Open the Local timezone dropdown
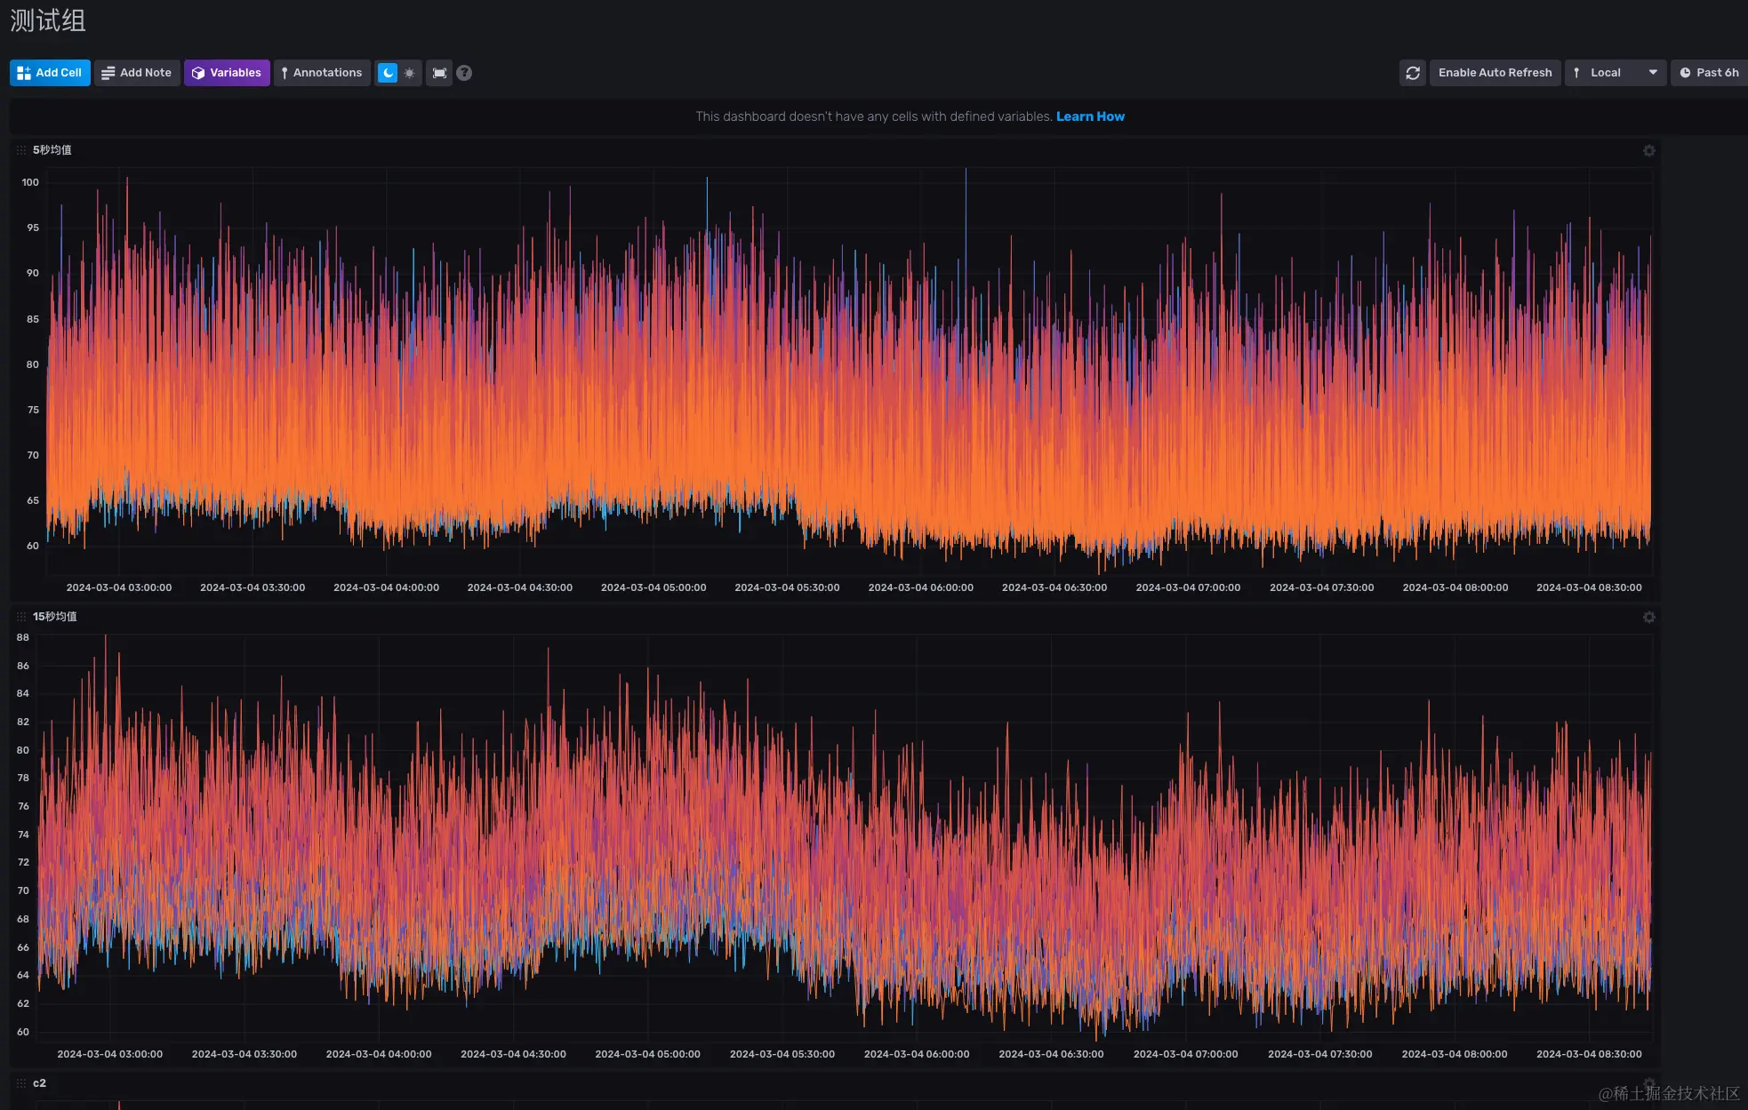The width and height of the screenshot is (1748, 1110). [x=1615, y=73]
